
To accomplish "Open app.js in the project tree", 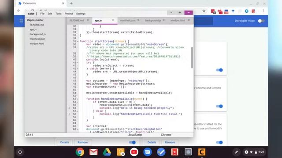I will pos(33,29).
